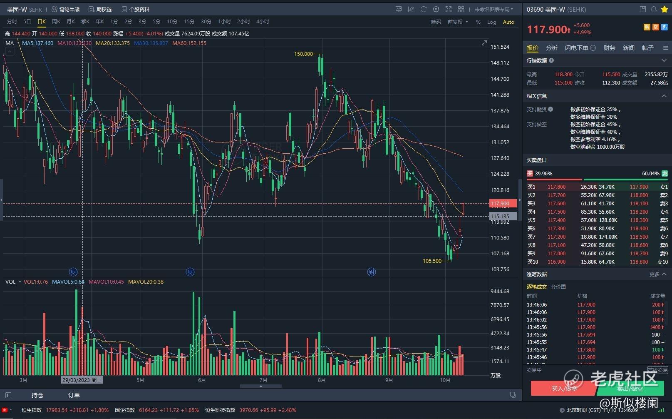
Task: Click the bottom-right panel popout icon
Action: click(513, 395)
